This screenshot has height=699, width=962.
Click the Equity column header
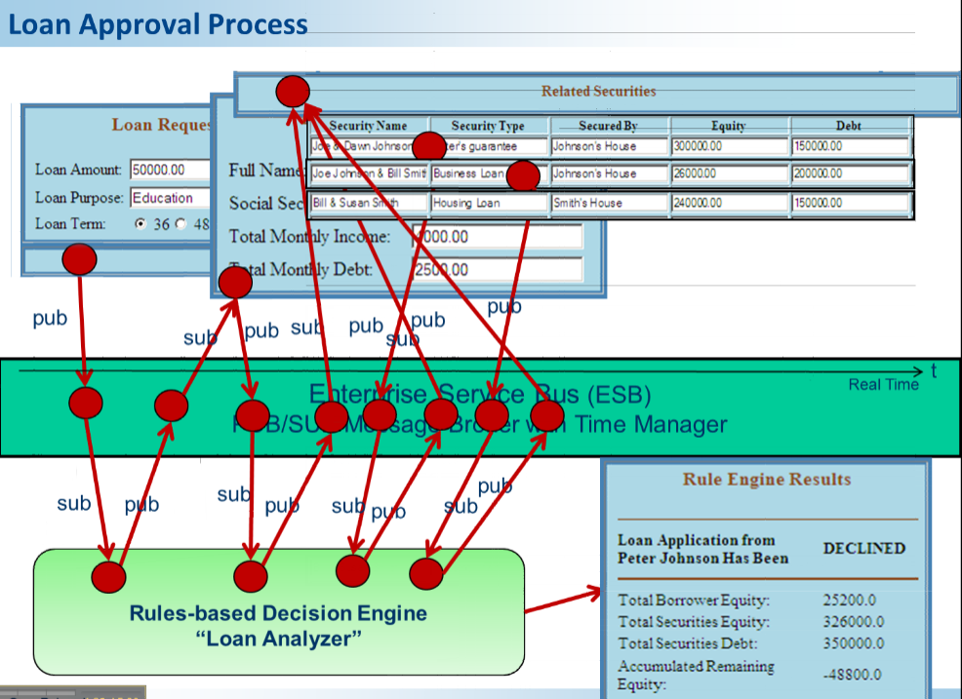tap(729, 126)
